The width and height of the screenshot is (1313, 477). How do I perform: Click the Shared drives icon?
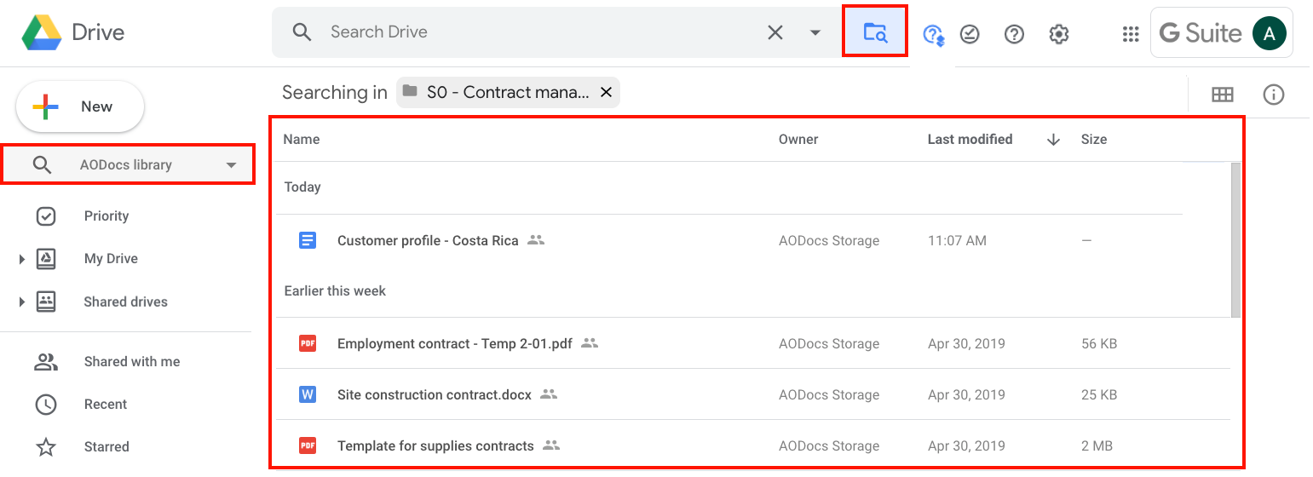point(46,302)
